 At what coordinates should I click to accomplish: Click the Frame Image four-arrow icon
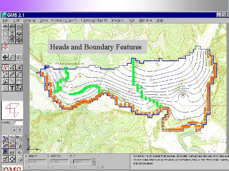[12, 159]
